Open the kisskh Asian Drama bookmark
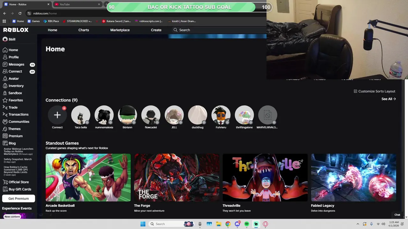This screenshot has height=229, width=408. (181, 21)
